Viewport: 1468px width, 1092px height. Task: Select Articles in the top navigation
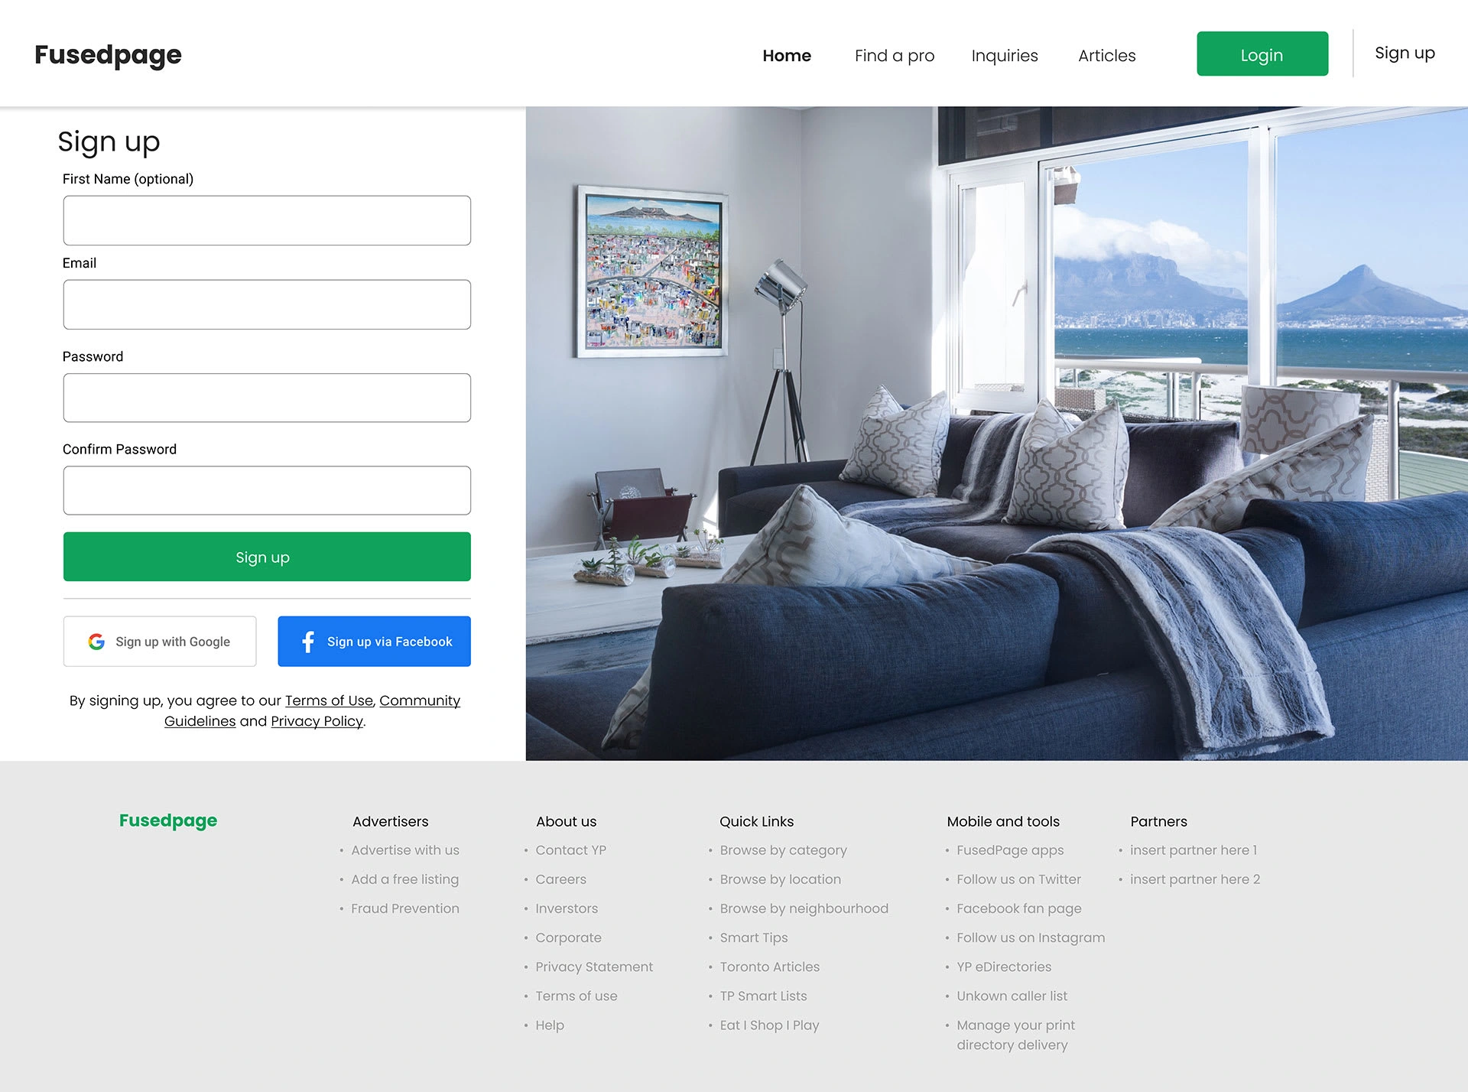coord(1106,56)
